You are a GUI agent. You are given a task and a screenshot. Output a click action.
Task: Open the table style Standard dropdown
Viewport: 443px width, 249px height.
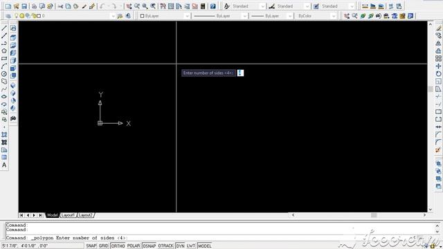point(352,6)
